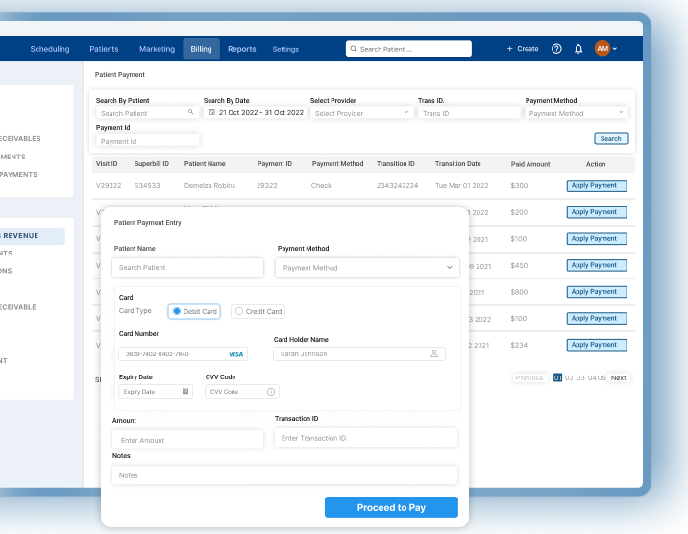Click the Notes field
Image resolution: width=688 pixels, height=534 pixels.
point(284,475)
